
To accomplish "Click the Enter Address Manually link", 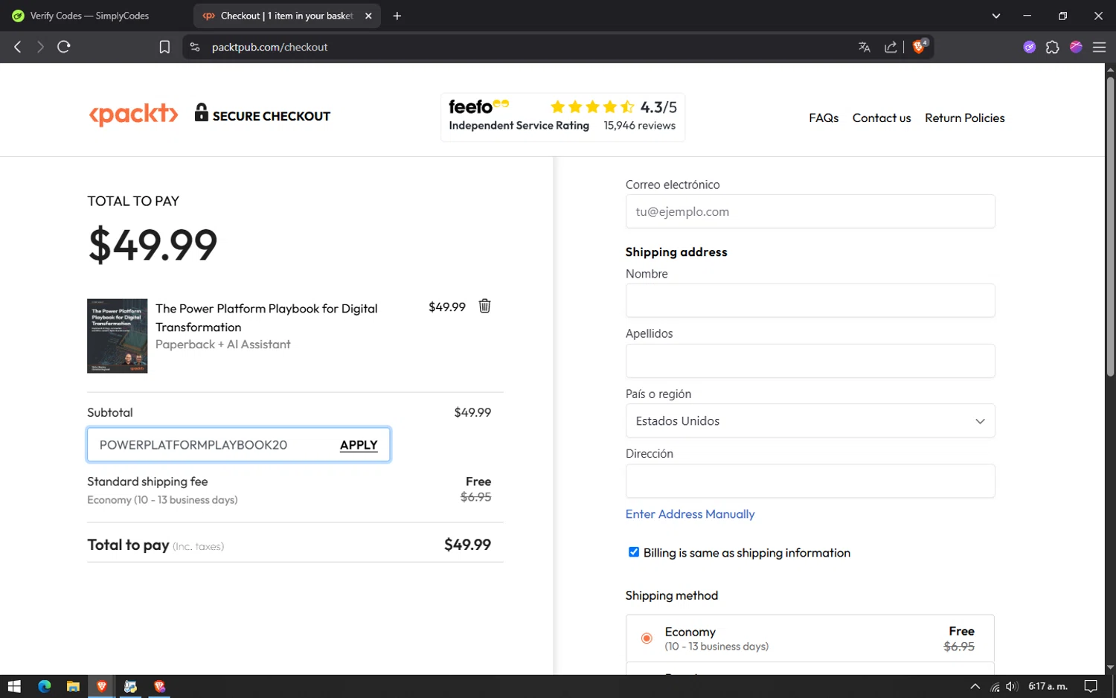I will [x=690, y=514].
